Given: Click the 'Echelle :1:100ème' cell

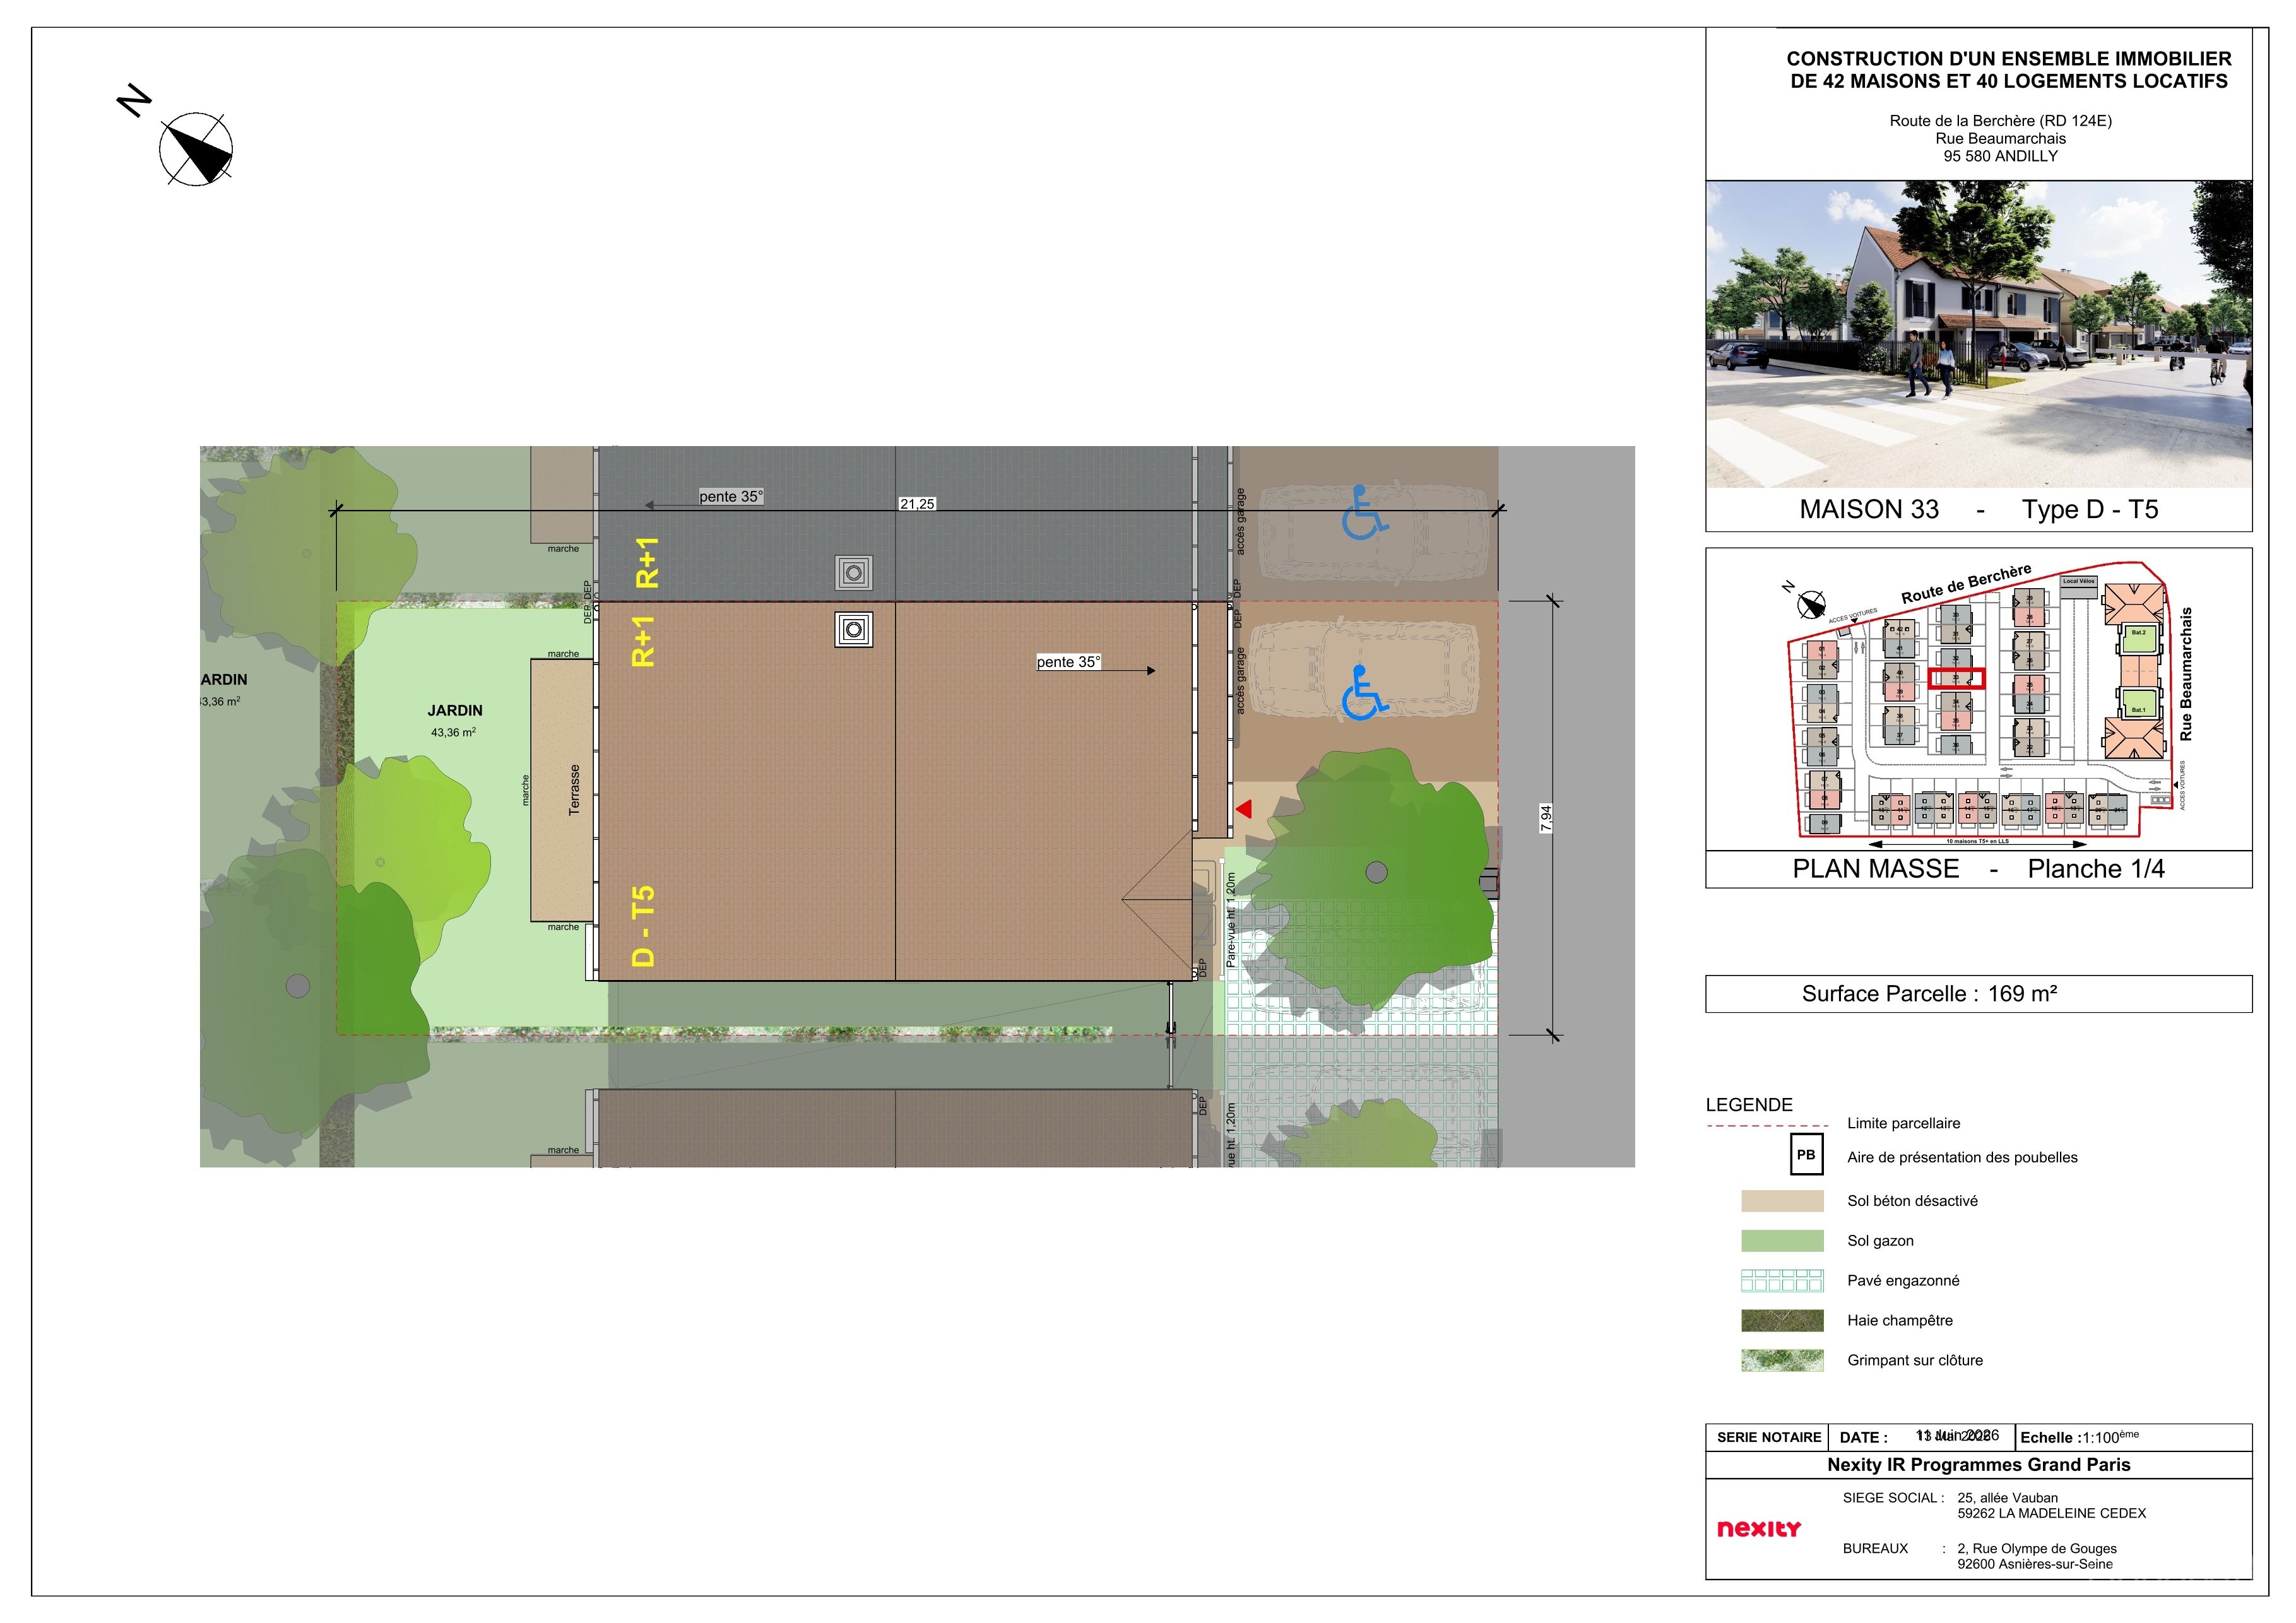Looking at the screenshot, I should click(x=2134, y=1438).
